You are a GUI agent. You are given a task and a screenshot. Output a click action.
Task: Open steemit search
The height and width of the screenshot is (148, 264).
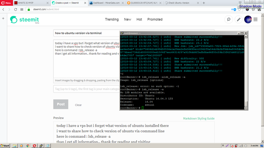pos(229,19)
